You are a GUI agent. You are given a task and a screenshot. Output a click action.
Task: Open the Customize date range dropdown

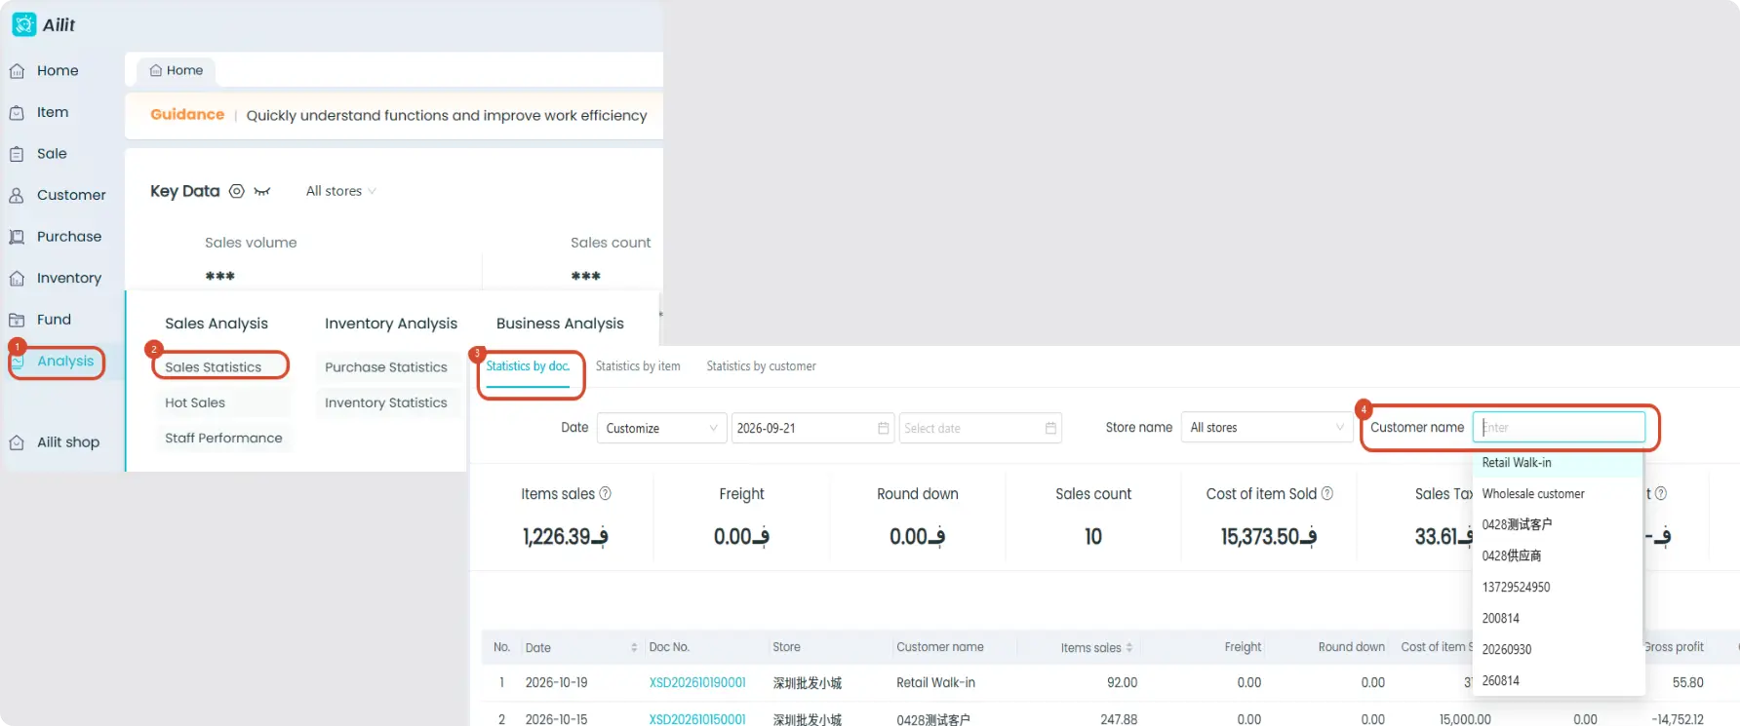[x=661, y=428]
